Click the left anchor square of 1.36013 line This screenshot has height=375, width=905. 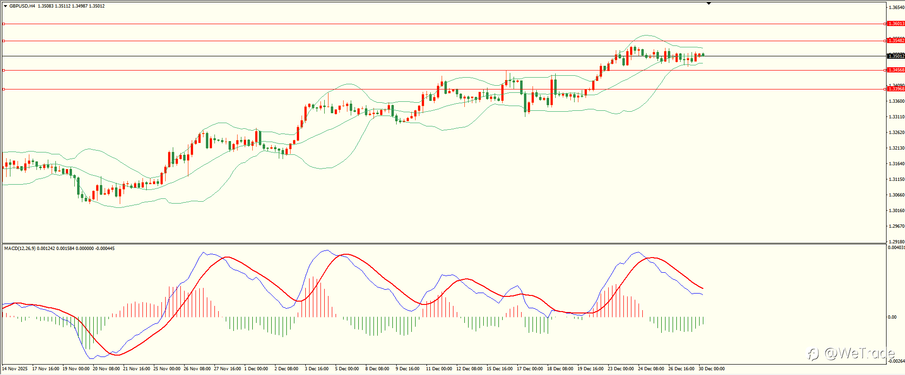(3, 24)
